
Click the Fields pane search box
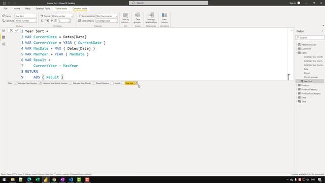310,38
